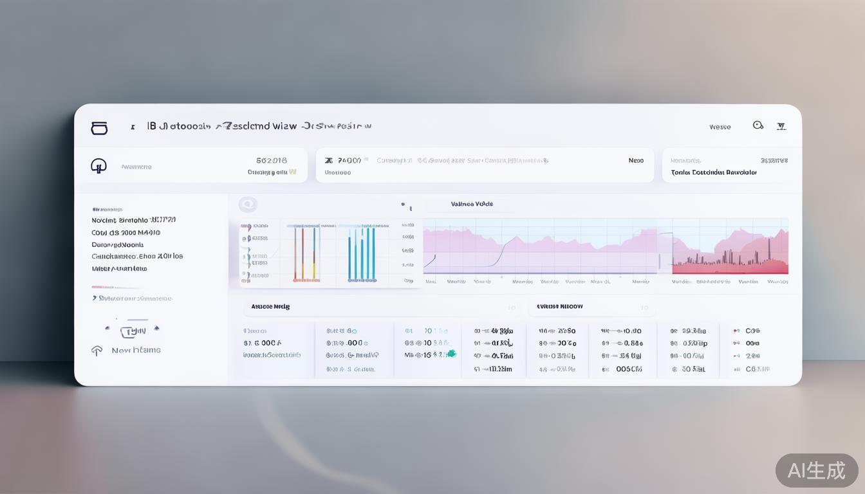Click the round pin icon below the logo
865x494 pixels.
[x=98, y=167]
